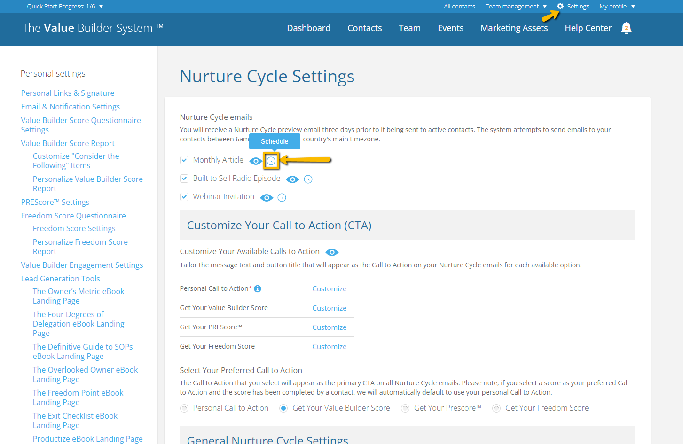Open Freedom Score Questionnaire settings

point(73,215)
